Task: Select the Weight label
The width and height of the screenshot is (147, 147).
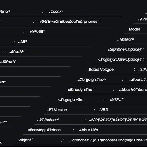Action: 25,140
